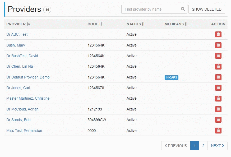Click the search magnifier icon
Screen dimensions: 231x157
tap(183, 9)
